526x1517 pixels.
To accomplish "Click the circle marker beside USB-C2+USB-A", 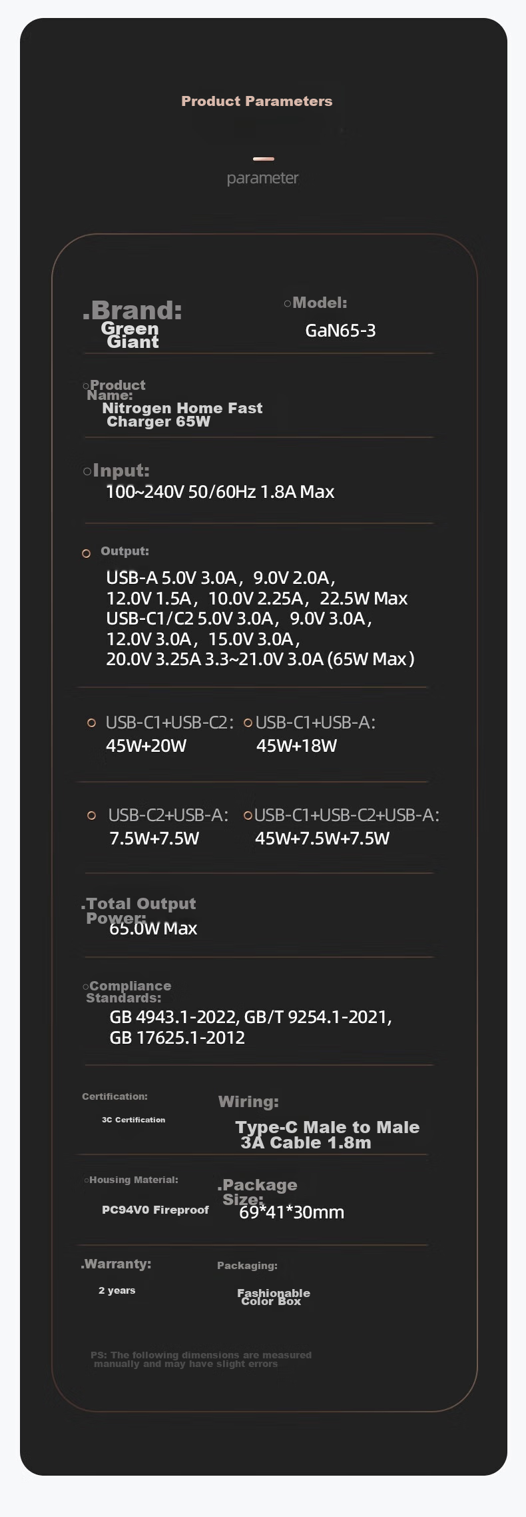I will pos(92,816).
